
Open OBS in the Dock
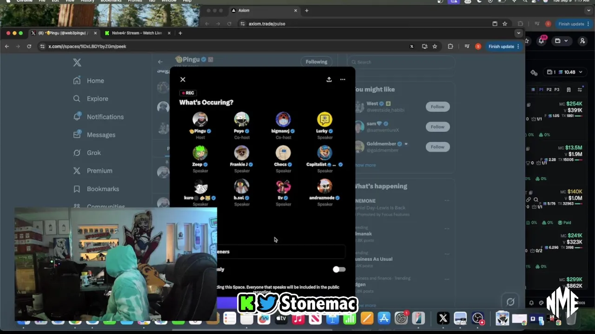click(478, 319)
